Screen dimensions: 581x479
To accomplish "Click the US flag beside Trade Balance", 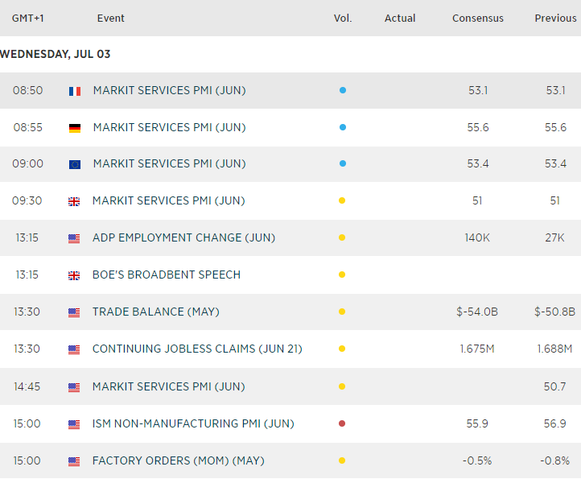I will (75, 312).
